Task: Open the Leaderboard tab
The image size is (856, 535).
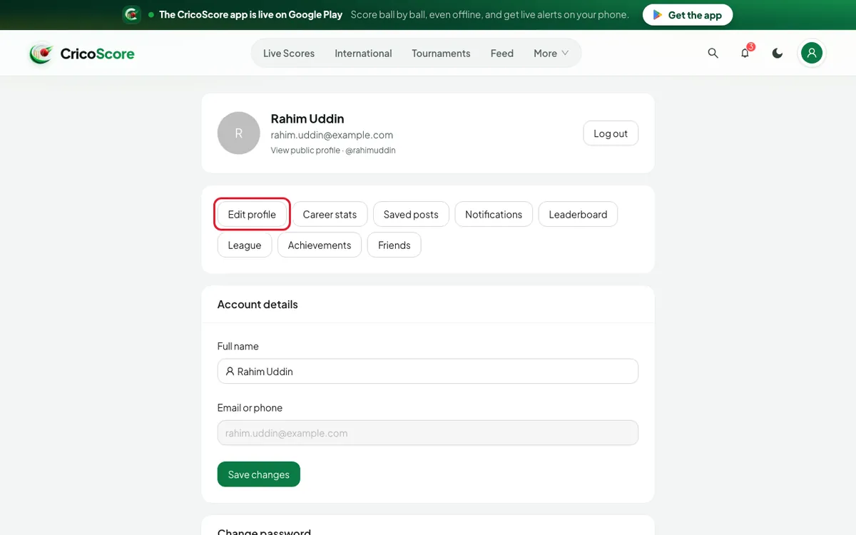Action: coord(578,214)
